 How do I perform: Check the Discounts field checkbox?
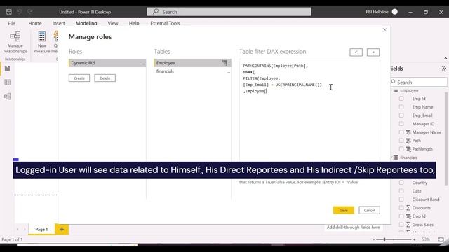pos(401,208)
